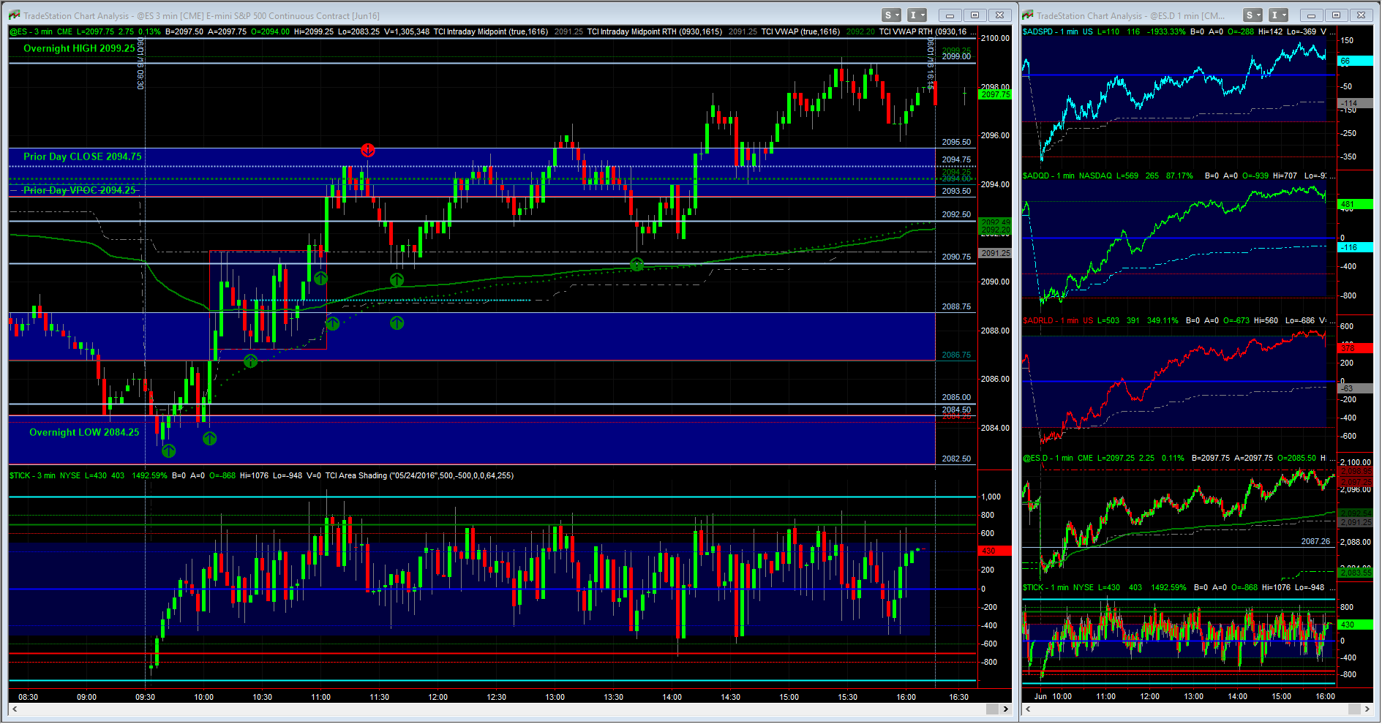
Task: Click the 'Prior Day VPOC 2094.25' label
Action: [80, 190]
